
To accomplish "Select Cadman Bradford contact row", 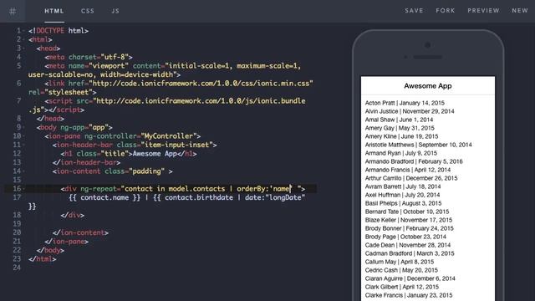I will [410, 253].
